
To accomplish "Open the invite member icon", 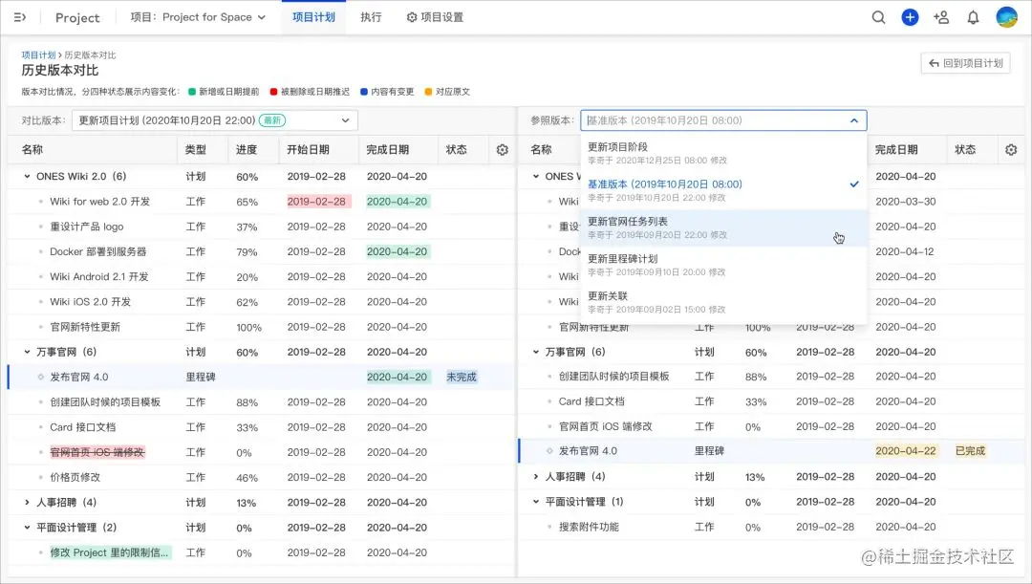I will (x=941, y=17).
